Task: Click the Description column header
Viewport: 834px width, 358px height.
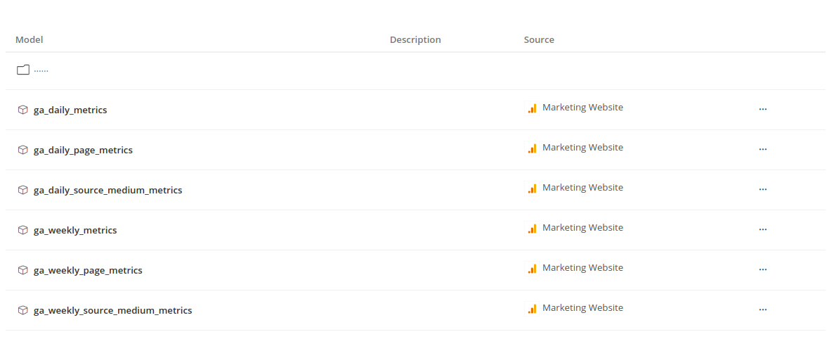Action: (x=415, y=40)
